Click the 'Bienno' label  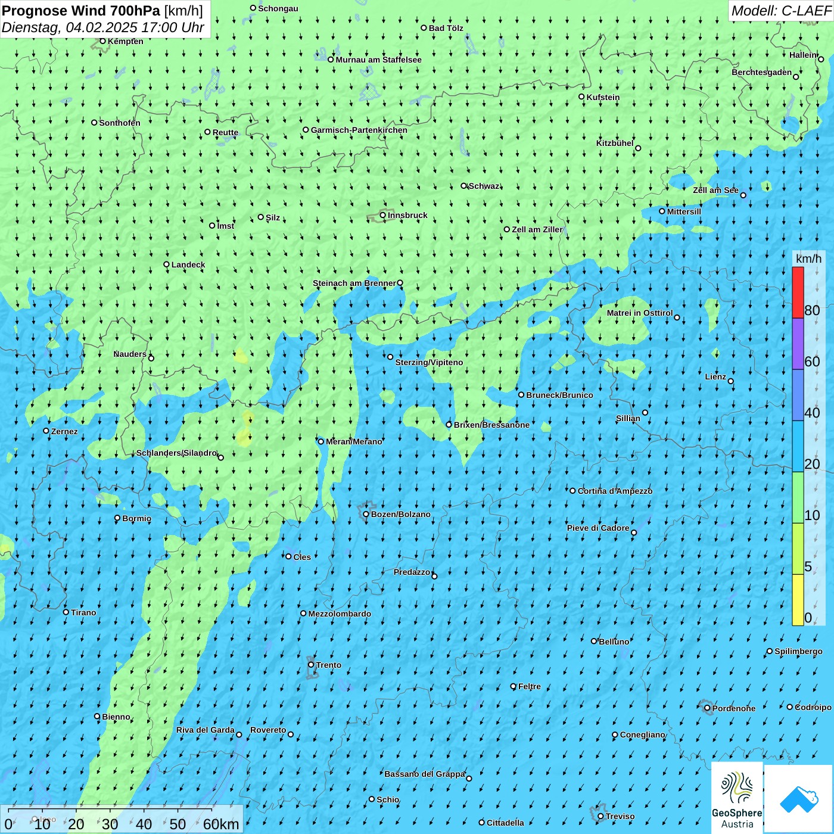tap(116, 717)
